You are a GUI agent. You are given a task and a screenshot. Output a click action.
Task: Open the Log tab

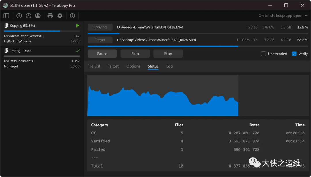pyautogui.click(x=170, y=66)
